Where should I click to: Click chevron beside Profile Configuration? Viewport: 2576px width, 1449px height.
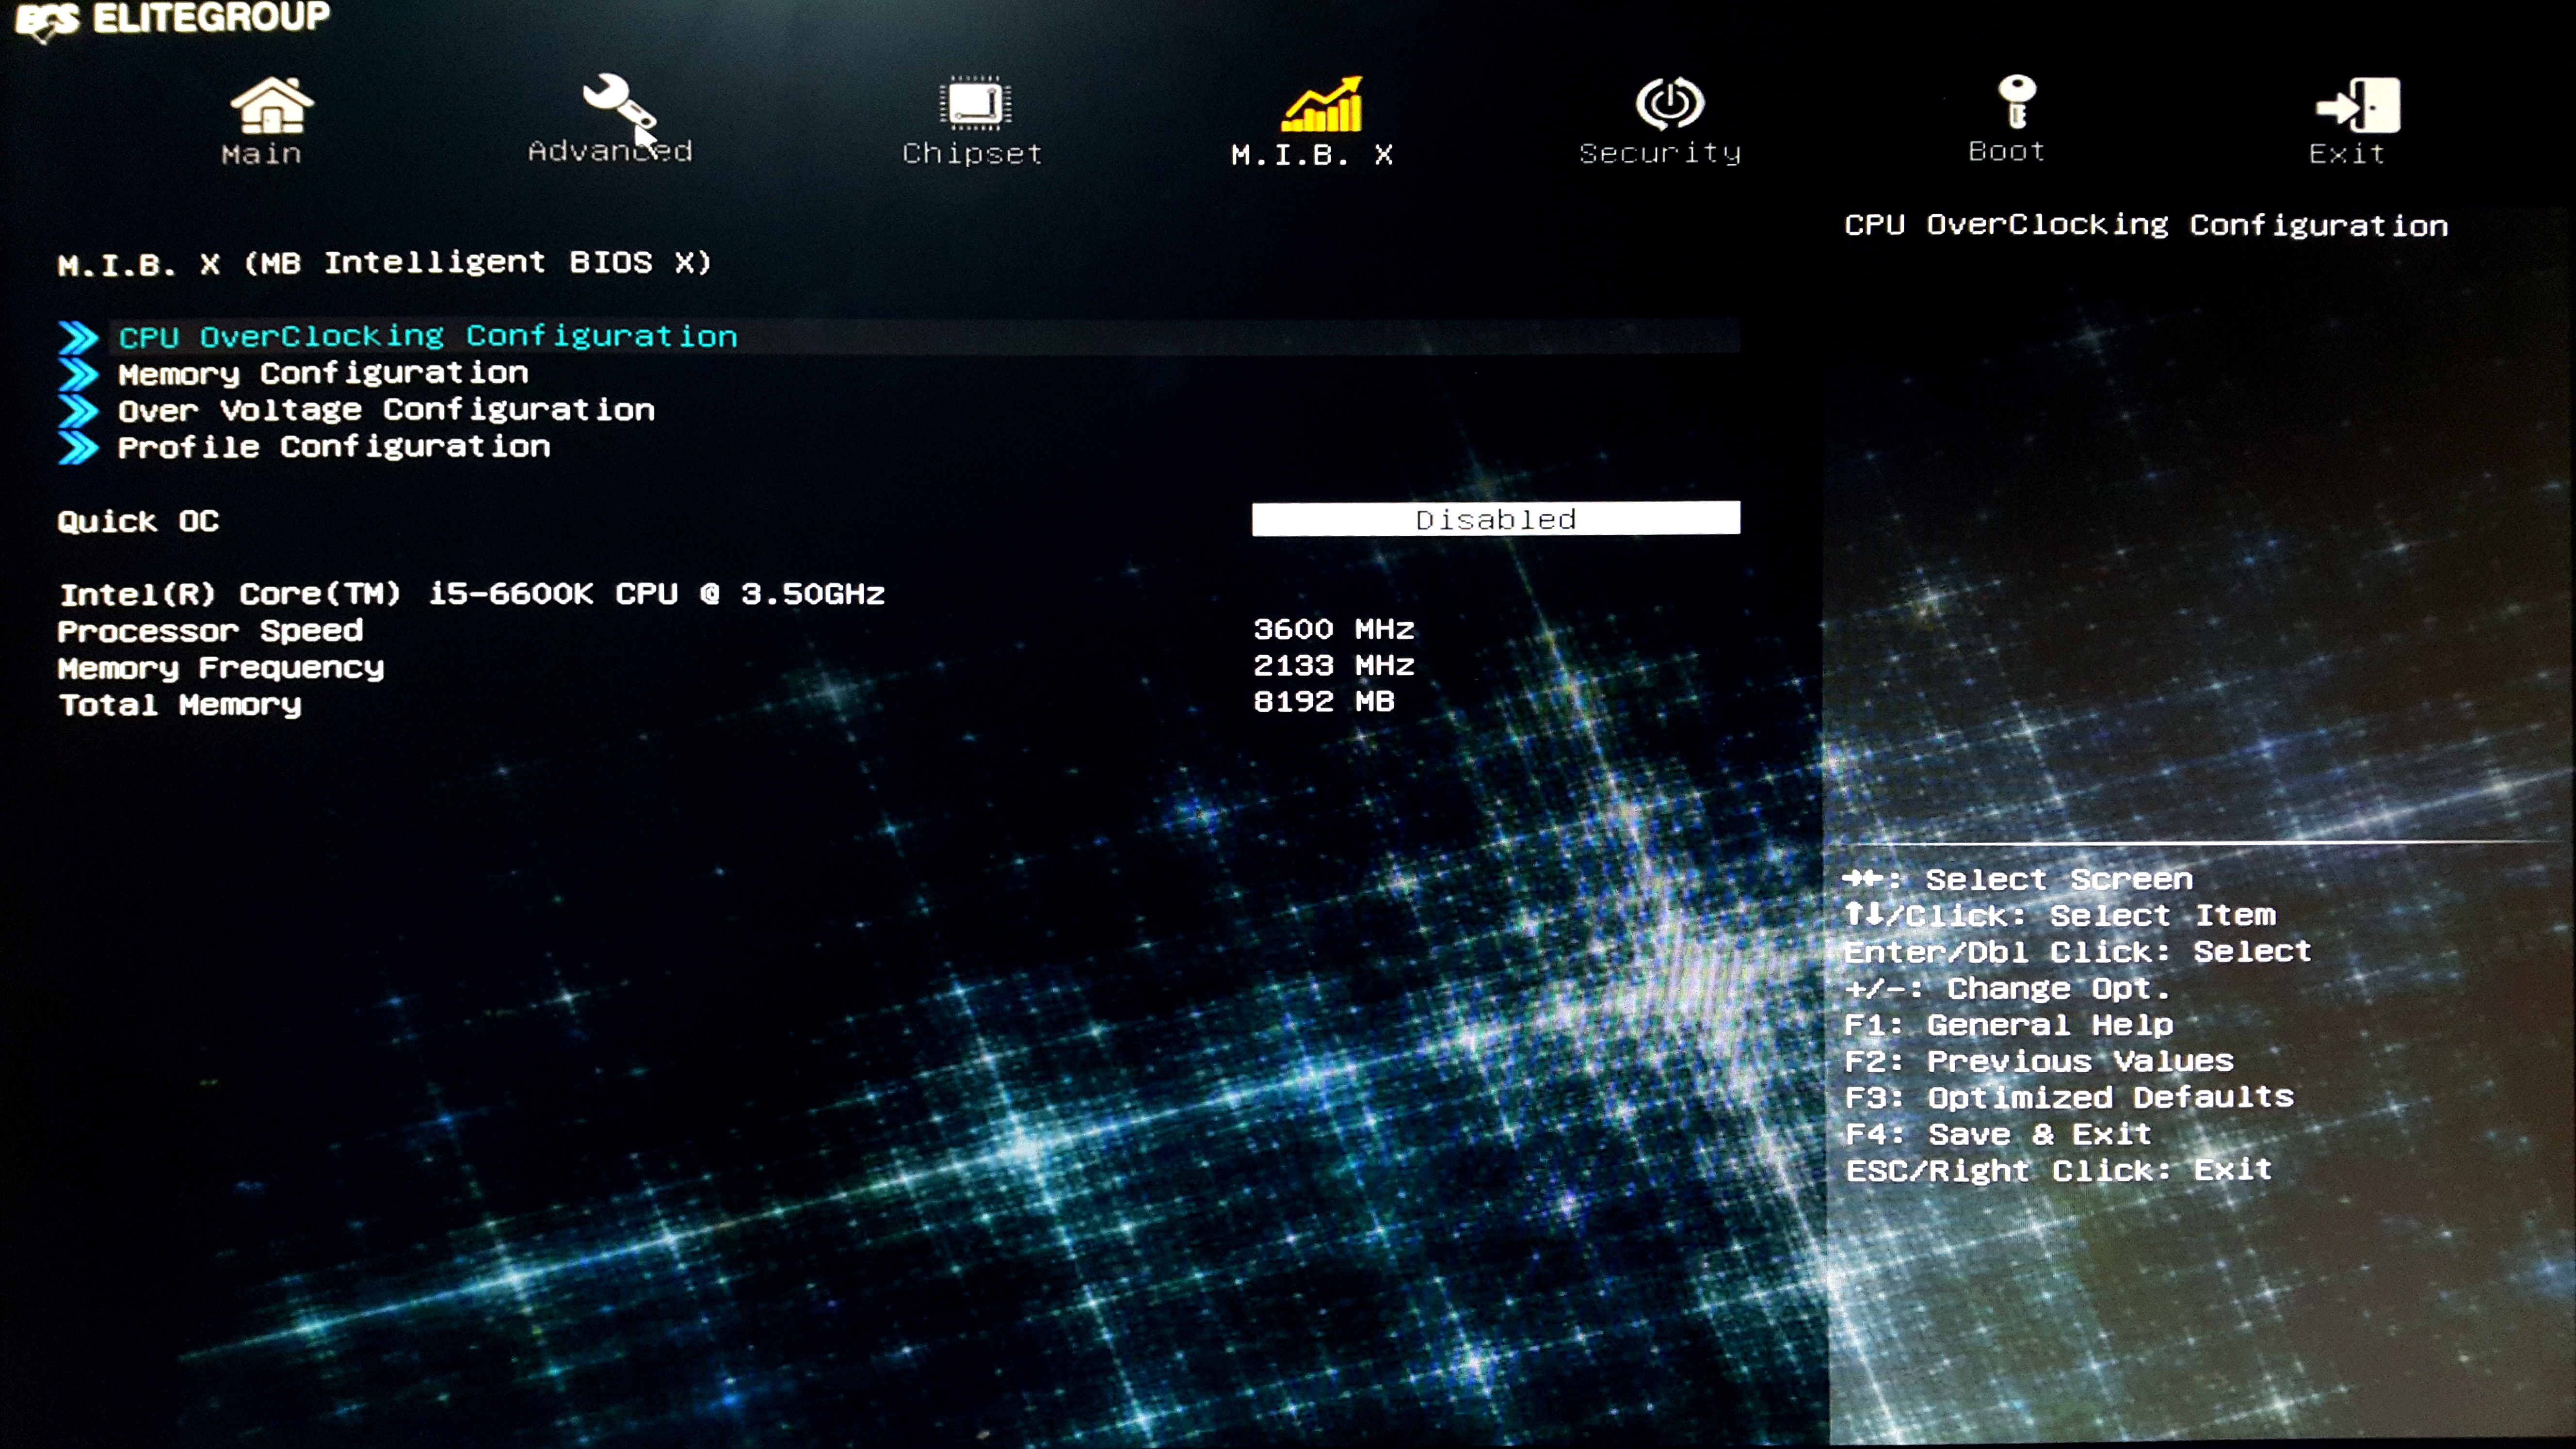(x=78, y=447)
